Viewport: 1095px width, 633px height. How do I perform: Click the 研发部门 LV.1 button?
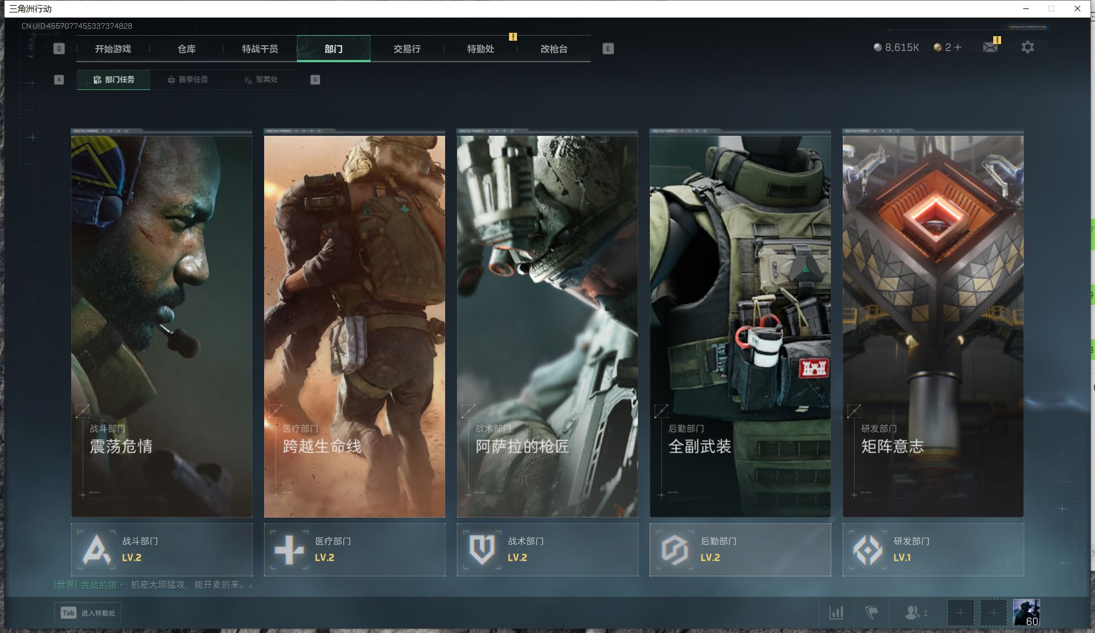[x=933, y=549]
